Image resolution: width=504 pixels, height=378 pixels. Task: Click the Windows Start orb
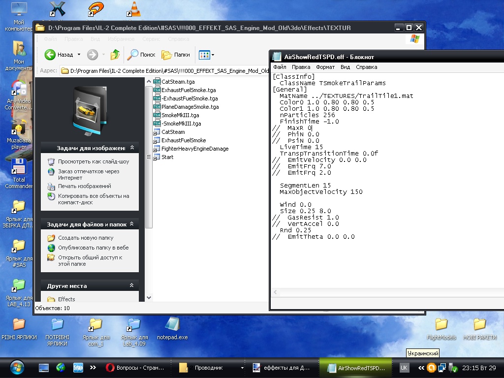pyautogui.click(x=16, y=367)
